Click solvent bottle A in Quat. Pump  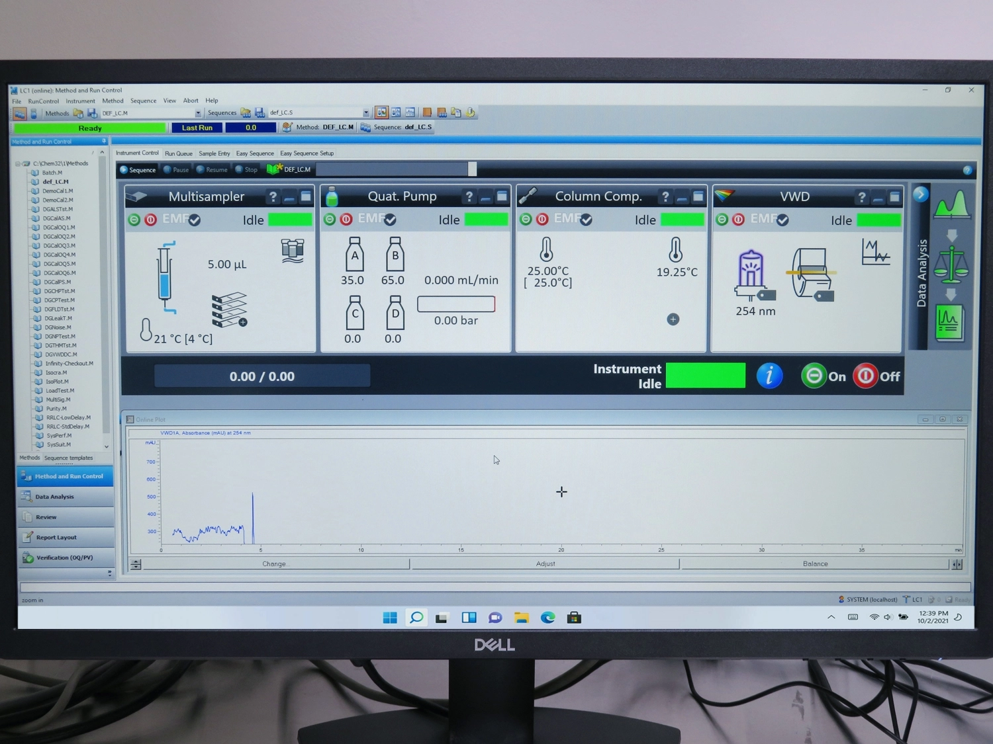pyautogui.click(x=354, y=255)
